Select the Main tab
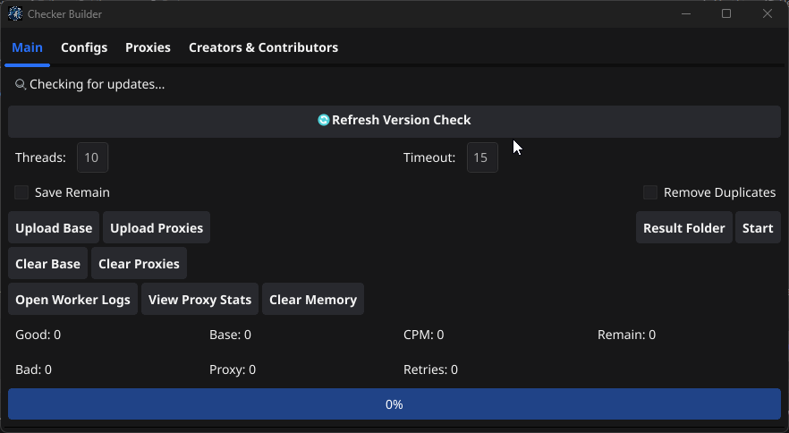 [27, 47]
